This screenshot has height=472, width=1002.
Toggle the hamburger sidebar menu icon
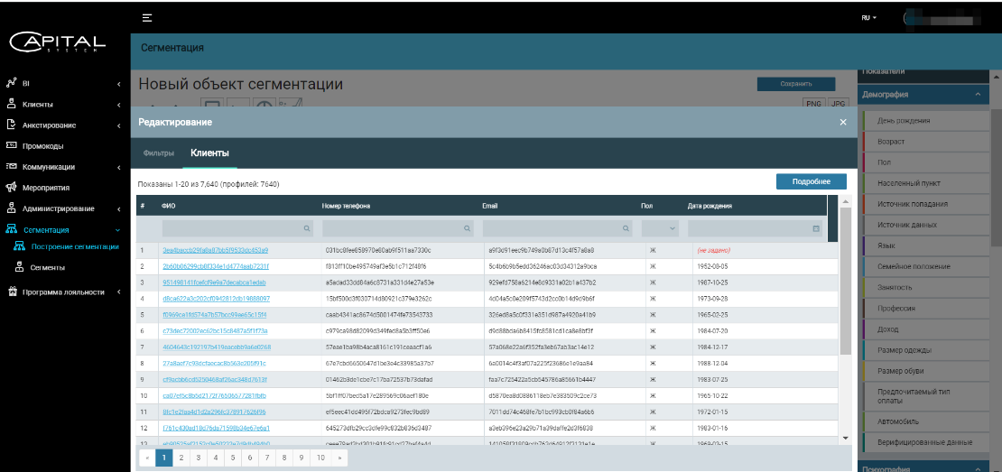(x=147, y=18)
